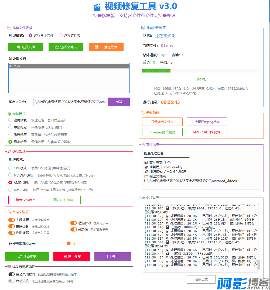Select the 选择文件夹 processing mode radio
Viewport: 270px width, 290px height.
click(61, 36)
